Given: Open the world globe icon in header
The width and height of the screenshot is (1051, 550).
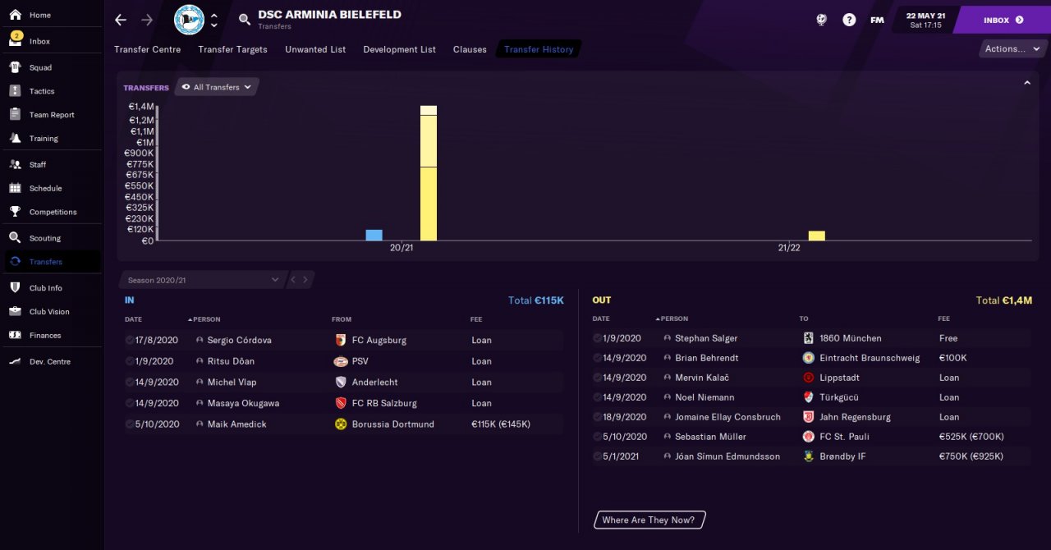Looking at the screenshot, I should 821,20.
